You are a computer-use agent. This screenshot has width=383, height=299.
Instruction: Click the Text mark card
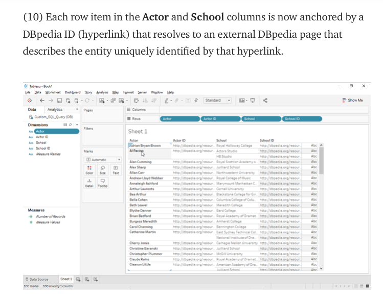pyautogui.click(x=116, y=170)
